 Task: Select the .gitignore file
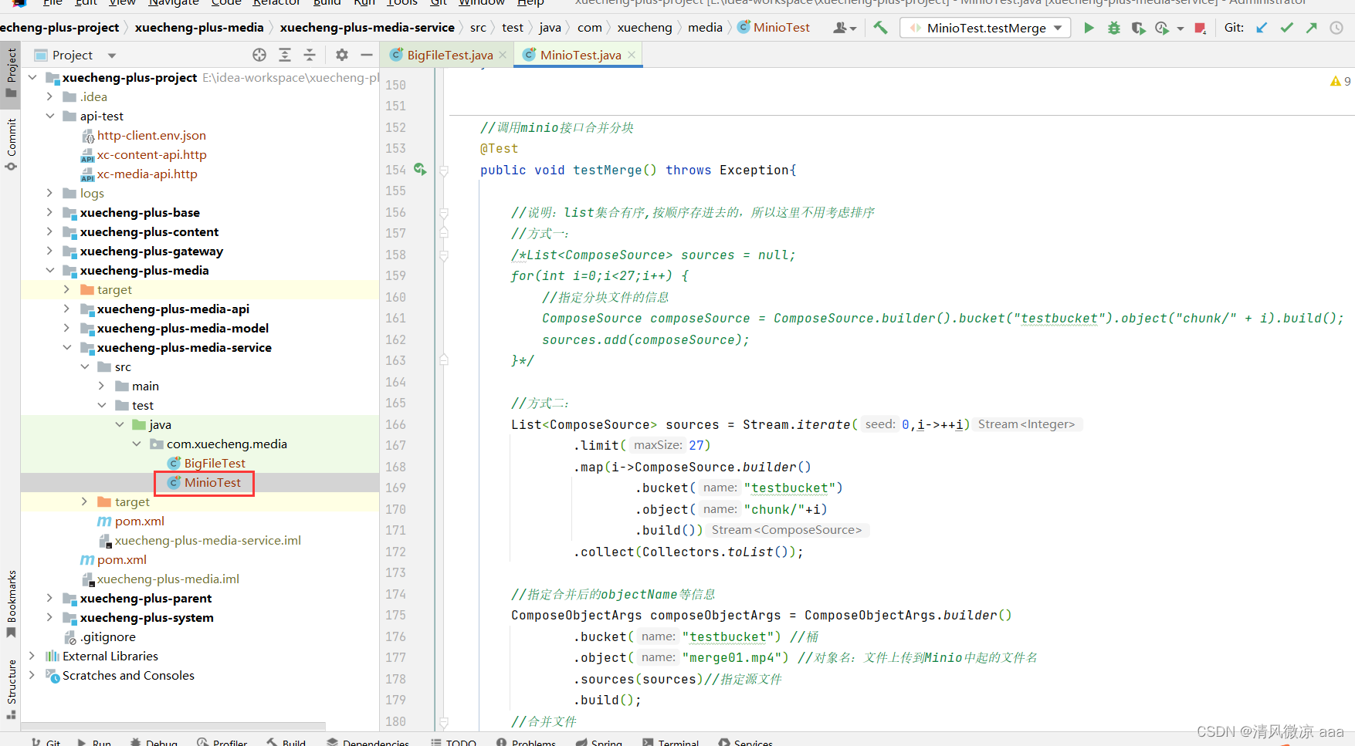click(108, 636)
